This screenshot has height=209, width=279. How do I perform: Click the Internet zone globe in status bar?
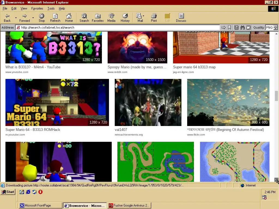[x=242, y=185]
